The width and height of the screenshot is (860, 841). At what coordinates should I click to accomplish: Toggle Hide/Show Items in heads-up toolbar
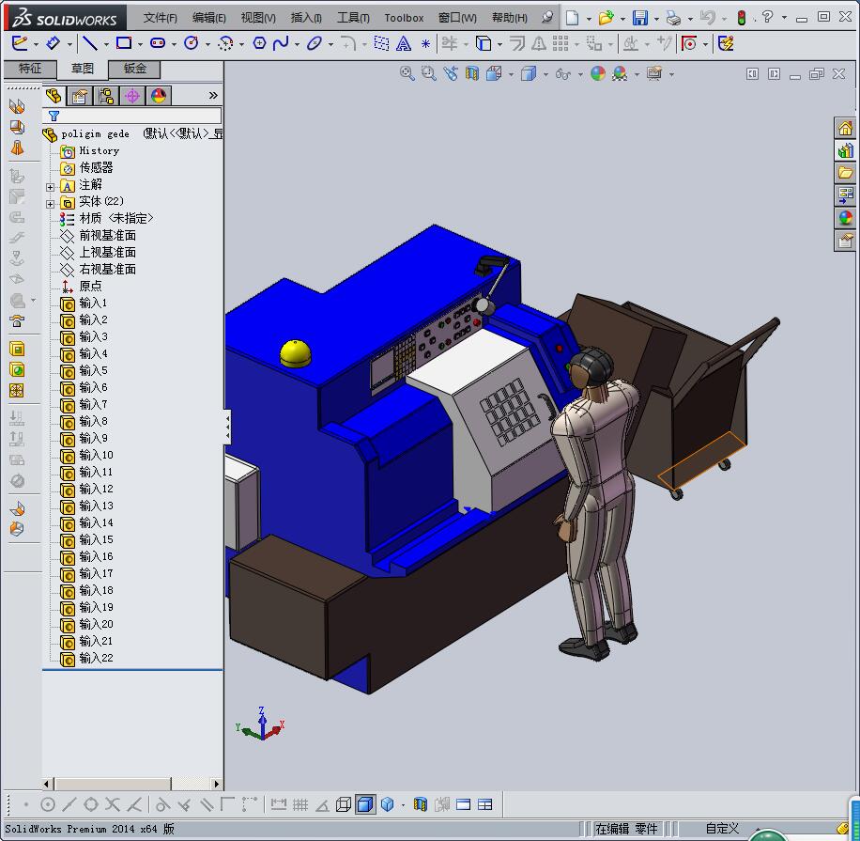[x=564, y=73]
